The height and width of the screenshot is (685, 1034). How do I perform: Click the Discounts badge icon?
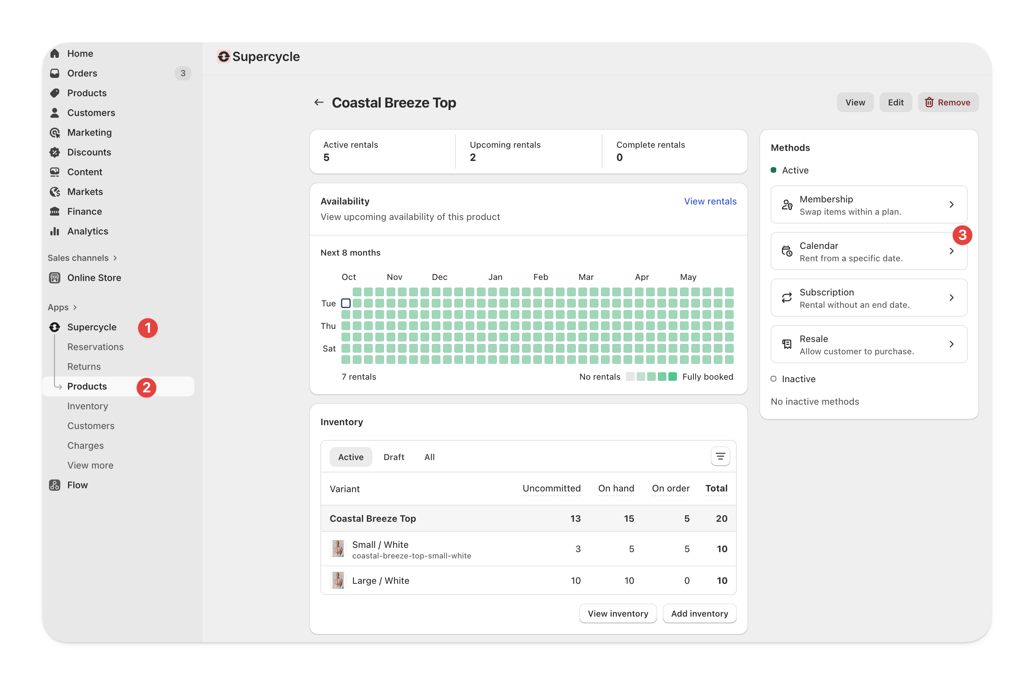[x=55, y=152]
